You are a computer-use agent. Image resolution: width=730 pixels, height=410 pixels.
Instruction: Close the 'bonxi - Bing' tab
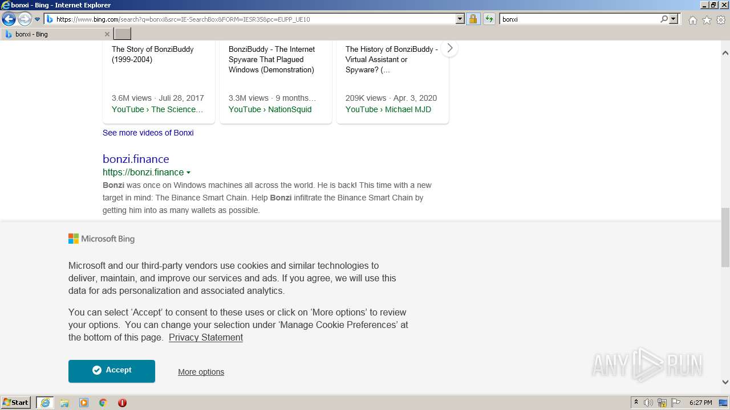click(107, 34)
